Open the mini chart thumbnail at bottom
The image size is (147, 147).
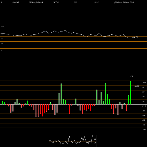point(73,141)
